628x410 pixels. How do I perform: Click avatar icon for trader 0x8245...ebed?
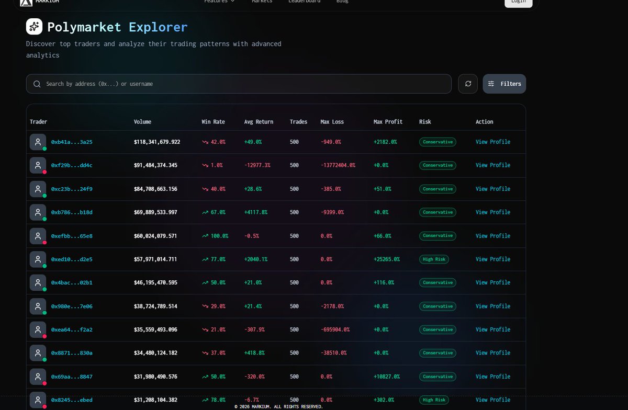pos(38,400)
